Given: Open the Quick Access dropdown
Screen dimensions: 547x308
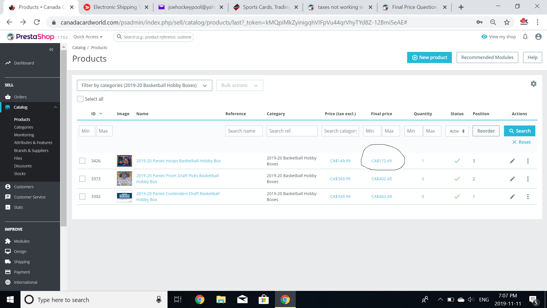Looking at the screenshot, I should coord(88,37).
